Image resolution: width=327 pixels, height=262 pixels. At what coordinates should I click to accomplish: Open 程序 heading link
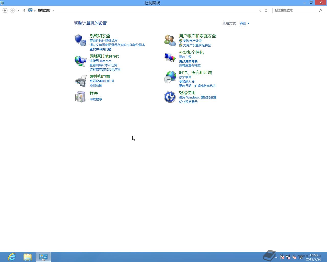(x=94, y=93)
